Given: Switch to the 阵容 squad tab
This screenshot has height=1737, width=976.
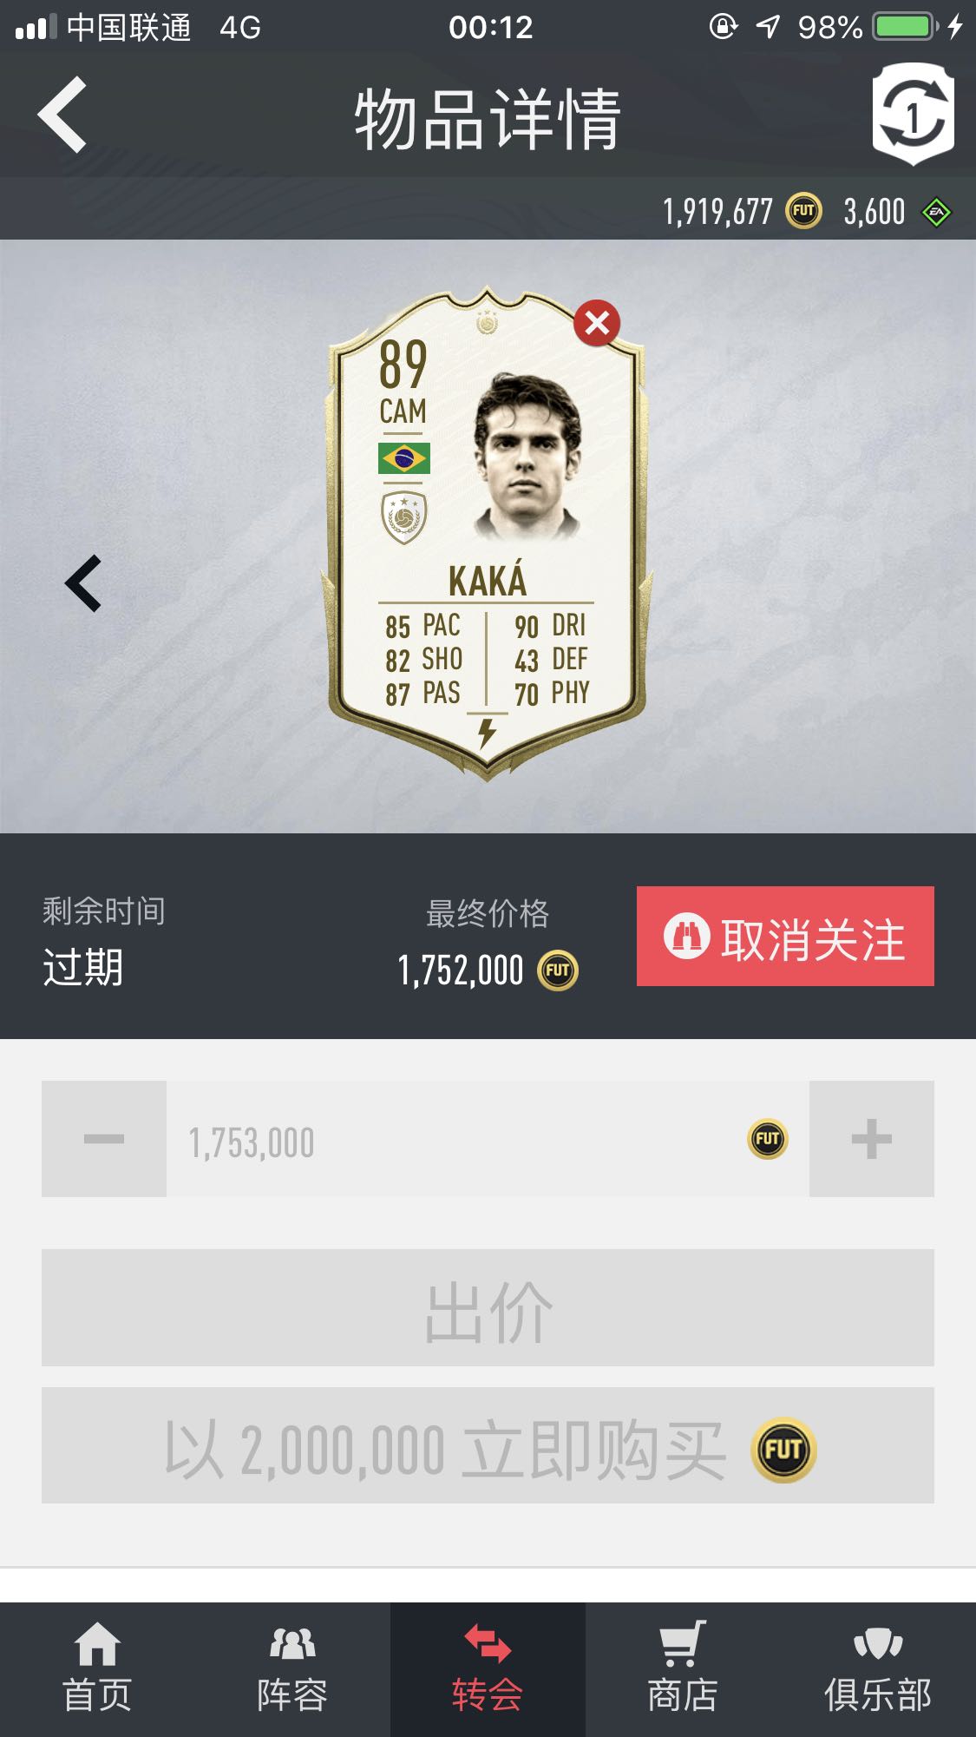Looking at the screenshot, I should pos(292,1669).
